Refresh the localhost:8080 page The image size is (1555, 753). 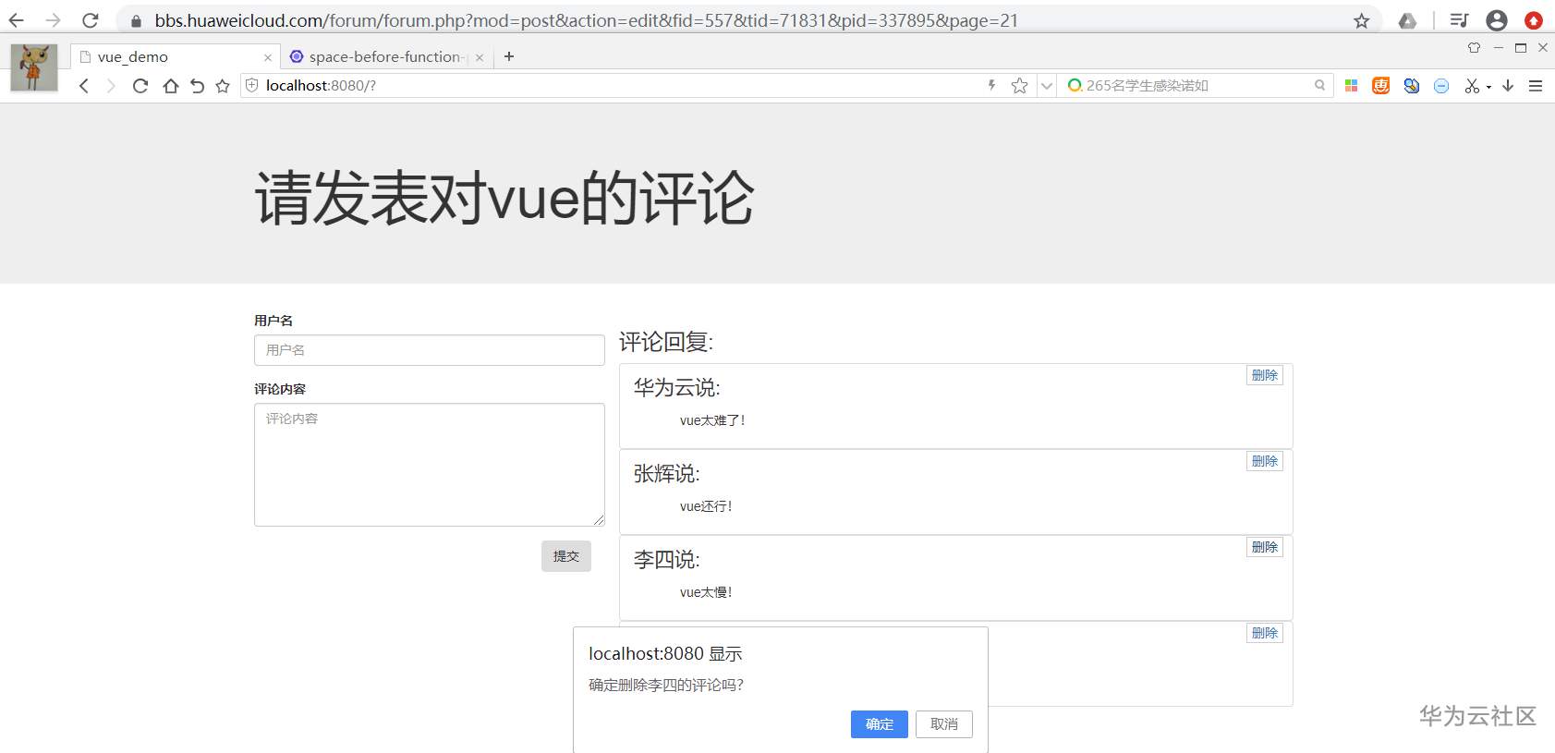[x=140, y=86]
